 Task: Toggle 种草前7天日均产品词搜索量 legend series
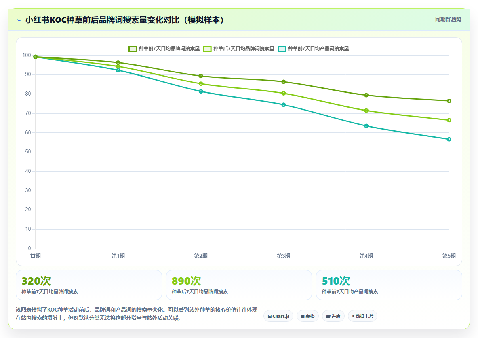tap(314, 49)
